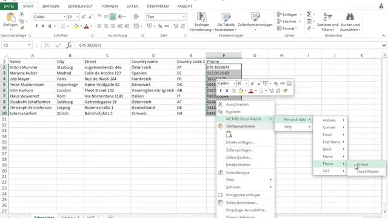388x218 pixels.
Task: Choose Inhalte einfügen... in the context menu
Action: (x=246, y=142)
